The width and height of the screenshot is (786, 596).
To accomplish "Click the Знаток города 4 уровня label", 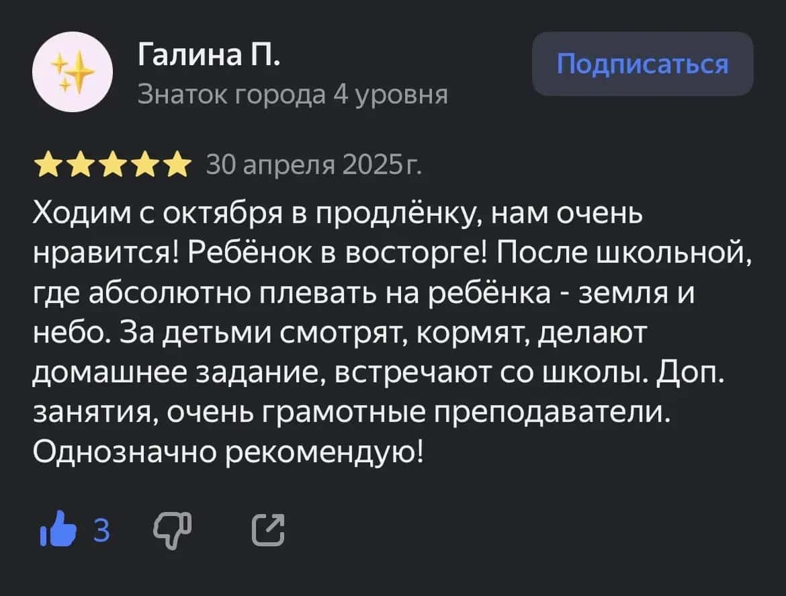I will coord(292,94).
